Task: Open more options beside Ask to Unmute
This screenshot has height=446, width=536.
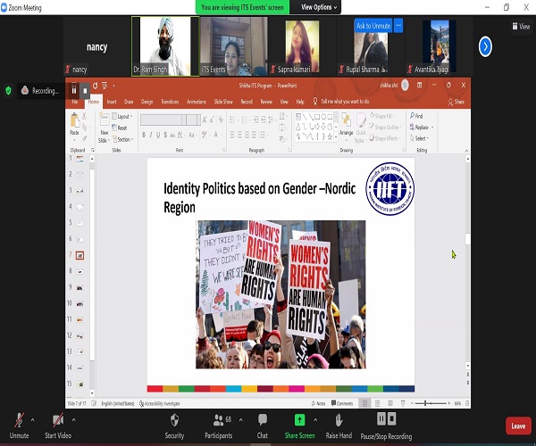Action: [x=398, y=26]
